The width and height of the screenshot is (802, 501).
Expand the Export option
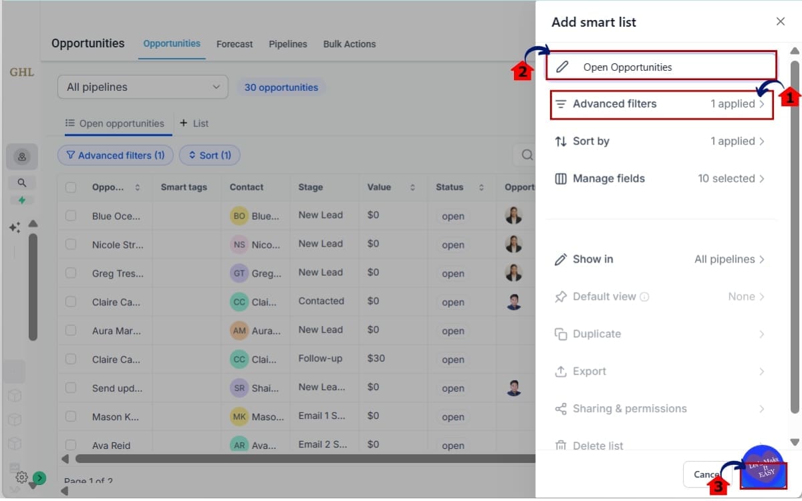click(660, 371)
